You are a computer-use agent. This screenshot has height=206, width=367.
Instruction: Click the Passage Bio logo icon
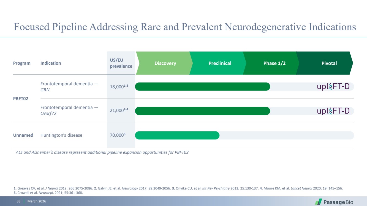coord(319,202)
